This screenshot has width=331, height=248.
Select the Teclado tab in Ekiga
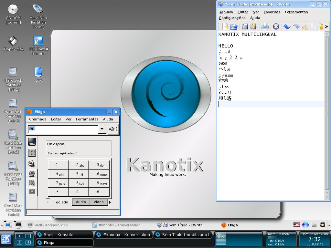click(61, 202)
